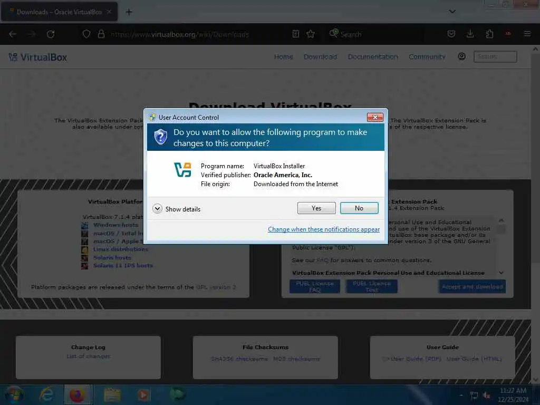Click the green taskbar app icon
Screen dimensions: 540x405
[177, 394]
